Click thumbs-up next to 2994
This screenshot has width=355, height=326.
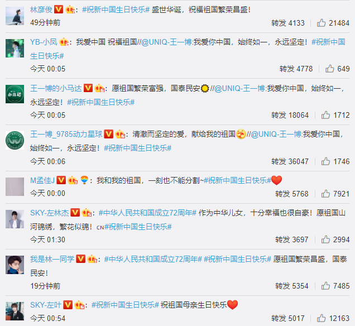[x=325, y=239]
